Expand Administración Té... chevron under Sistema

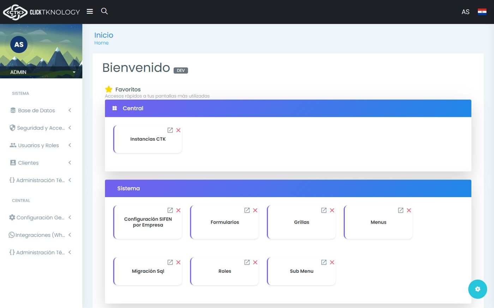tap(70, 180)
